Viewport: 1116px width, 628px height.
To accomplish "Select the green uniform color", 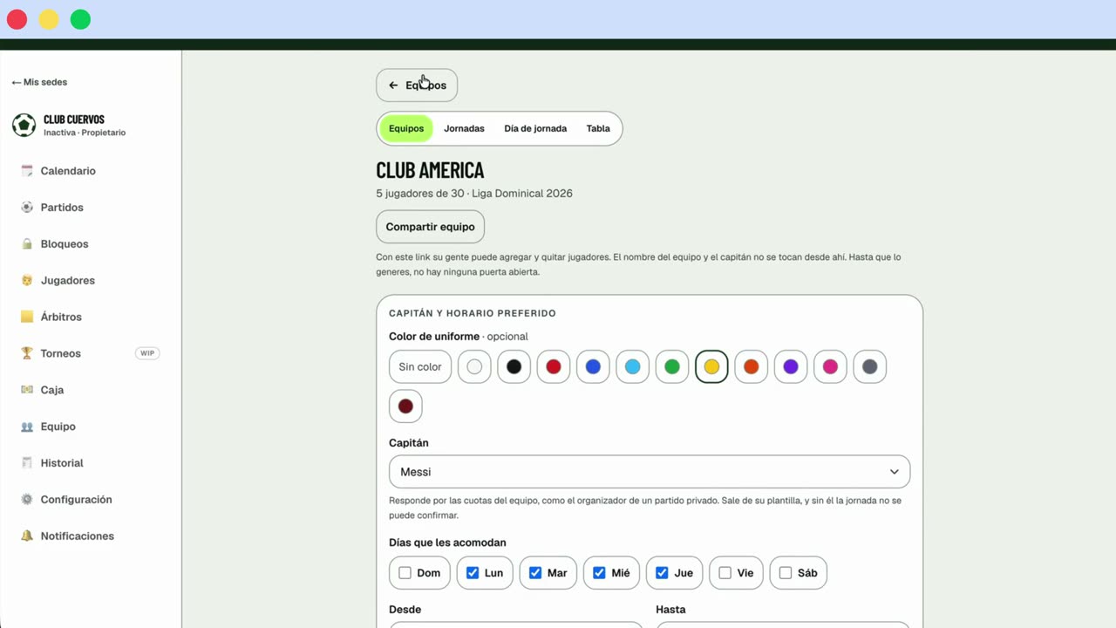I will 672,367.
